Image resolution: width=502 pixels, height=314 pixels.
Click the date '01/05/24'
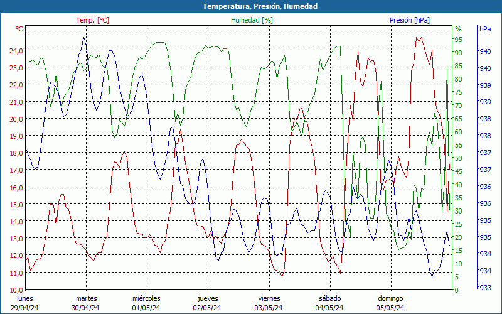(x=146, y=308)
